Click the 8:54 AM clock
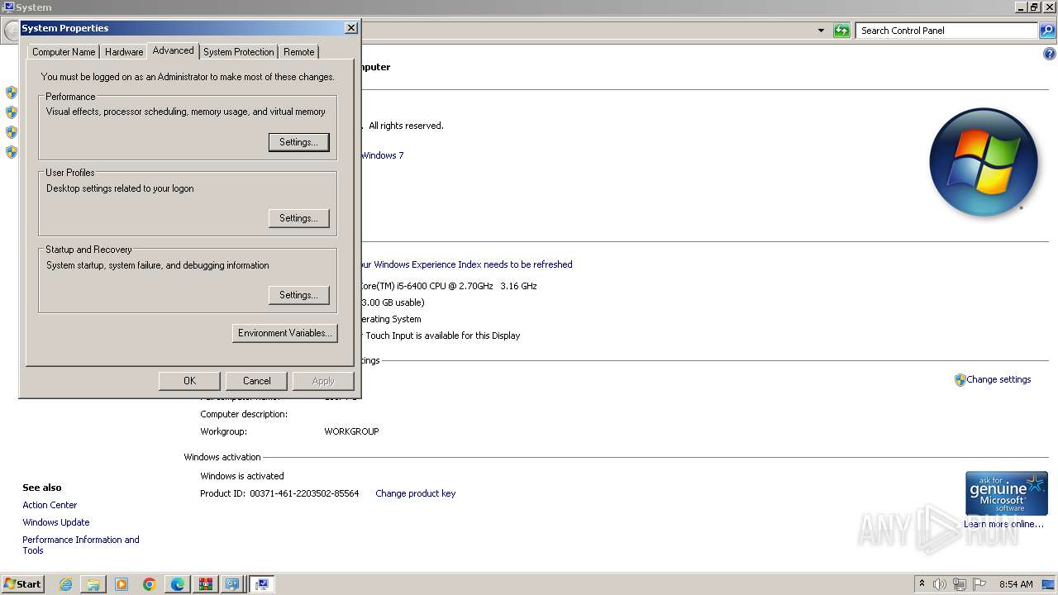Screen dimensions: 1058x595 click(1016, 584)
